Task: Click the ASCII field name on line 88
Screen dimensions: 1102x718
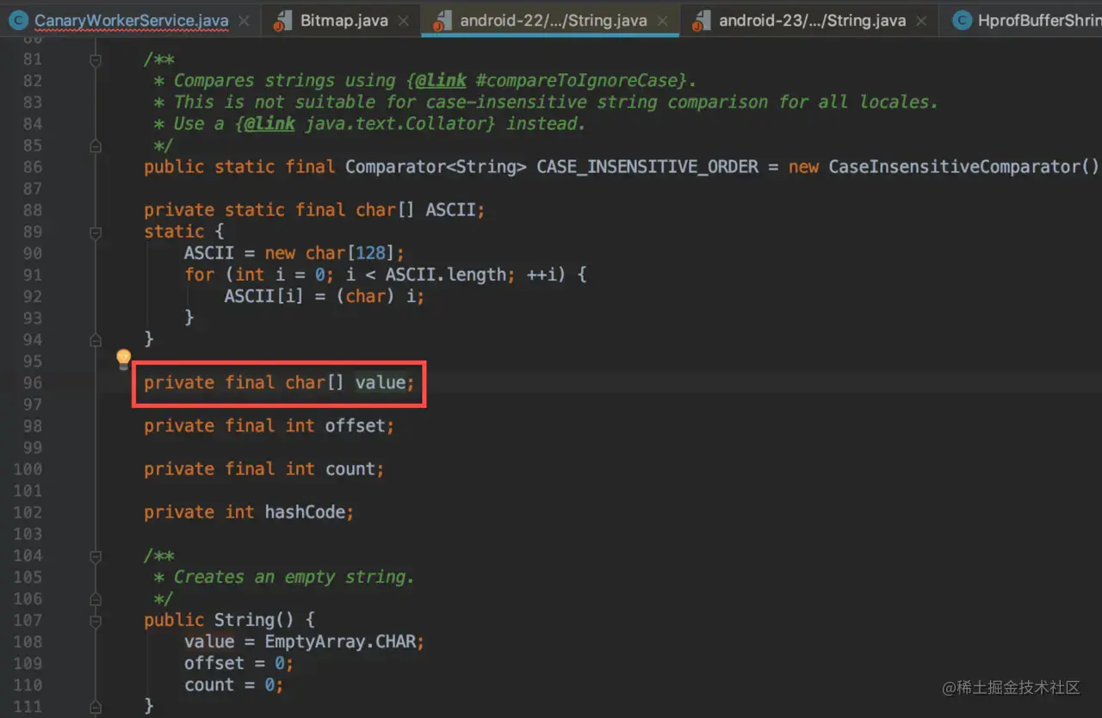Action: 451,210
